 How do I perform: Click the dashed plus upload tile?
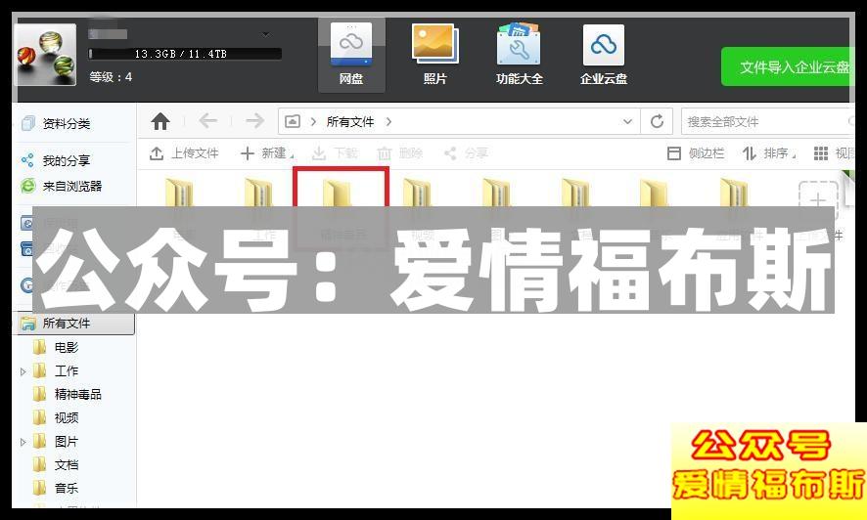coord(818,198)
